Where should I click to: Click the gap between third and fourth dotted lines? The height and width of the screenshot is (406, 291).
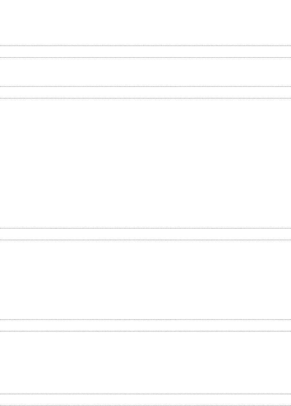(145, 92)
